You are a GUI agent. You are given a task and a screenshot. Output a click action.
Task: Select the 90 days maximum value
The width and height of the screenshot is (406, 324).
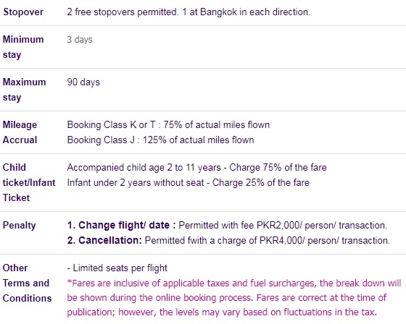pos(83,82)
